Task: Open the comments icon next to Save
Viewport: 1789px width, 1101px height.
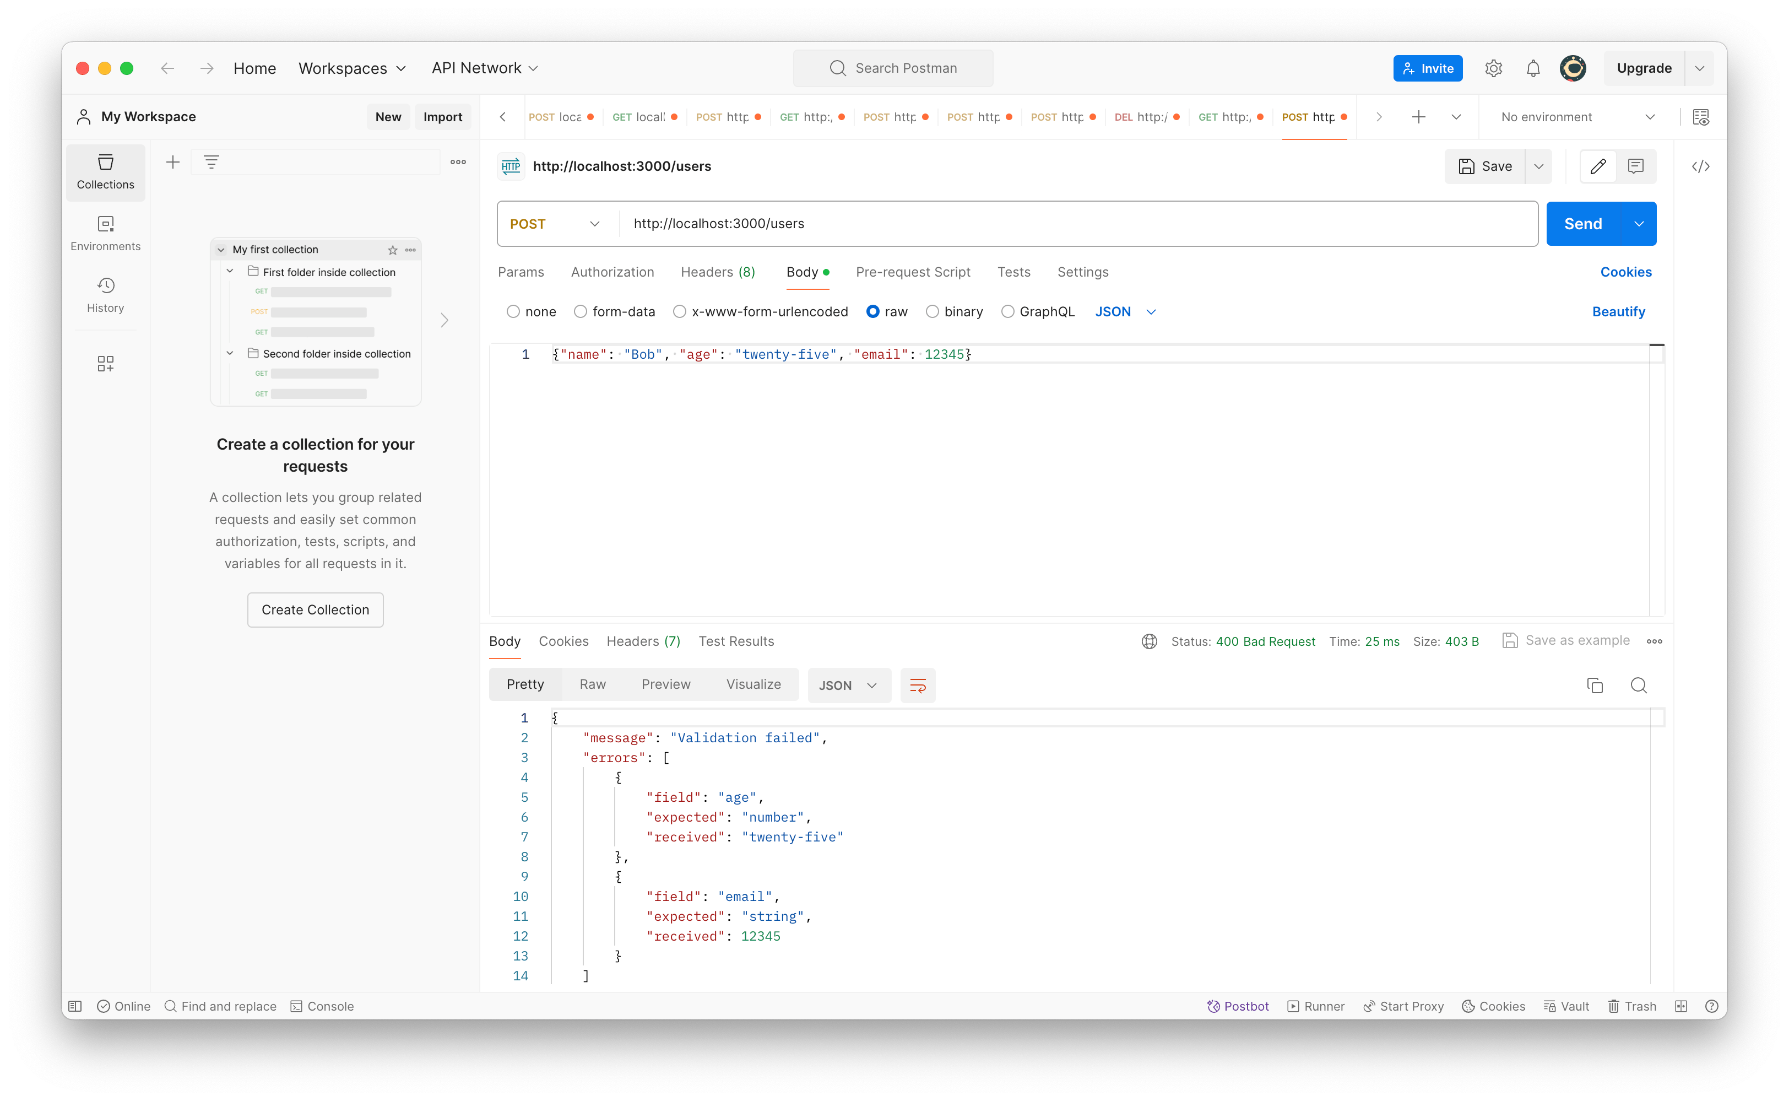Action: click(1635, 166)
